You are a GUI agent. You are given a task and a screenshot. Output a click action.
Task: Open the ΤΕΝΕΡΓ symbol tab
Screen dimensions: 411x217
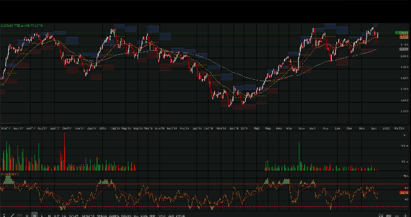pyautogui.click(x=74, y=215)
